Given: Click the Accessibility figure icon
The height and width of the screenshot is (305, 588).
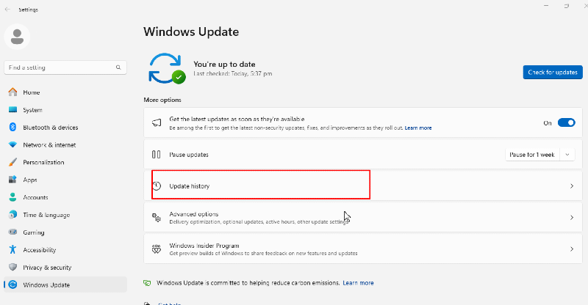Looking at the screenshot, I should (x=12, y=249).
